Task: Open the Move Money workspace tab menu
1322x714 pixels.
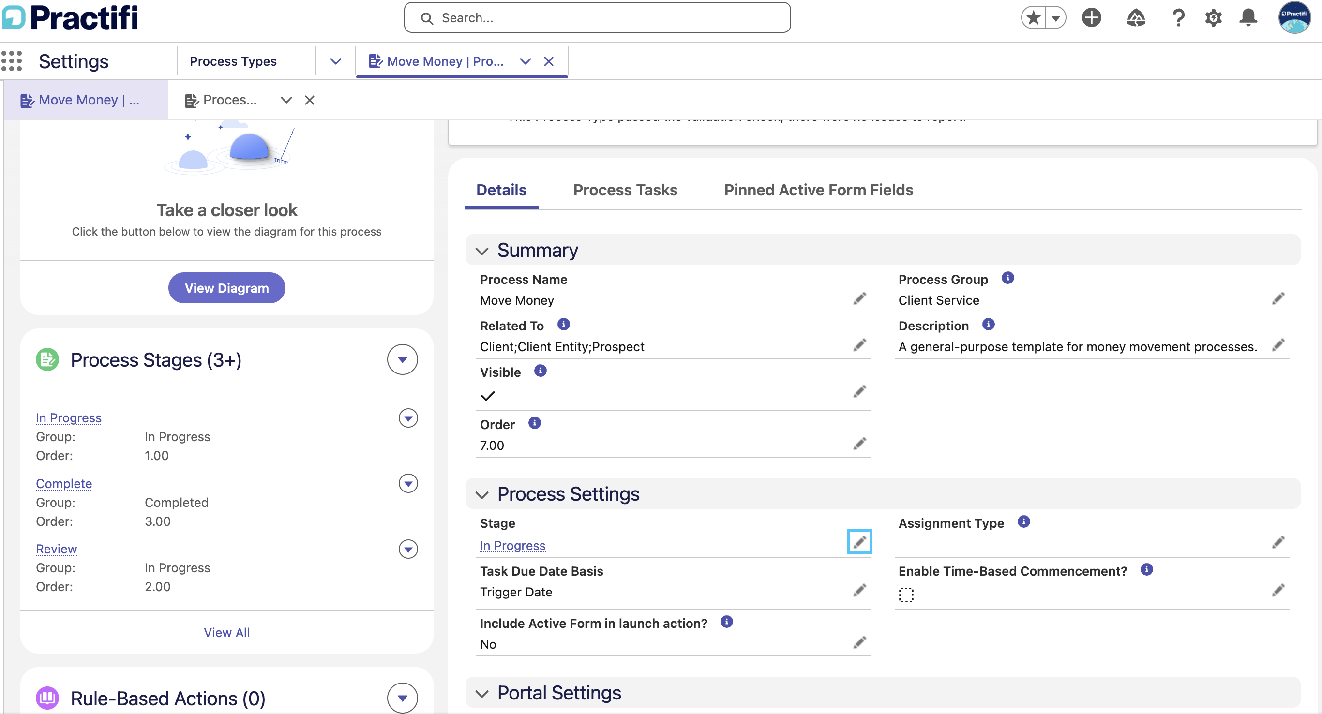Action: coord(525,61)
